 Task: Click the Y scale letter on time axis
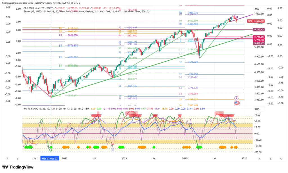click(7, 159)
